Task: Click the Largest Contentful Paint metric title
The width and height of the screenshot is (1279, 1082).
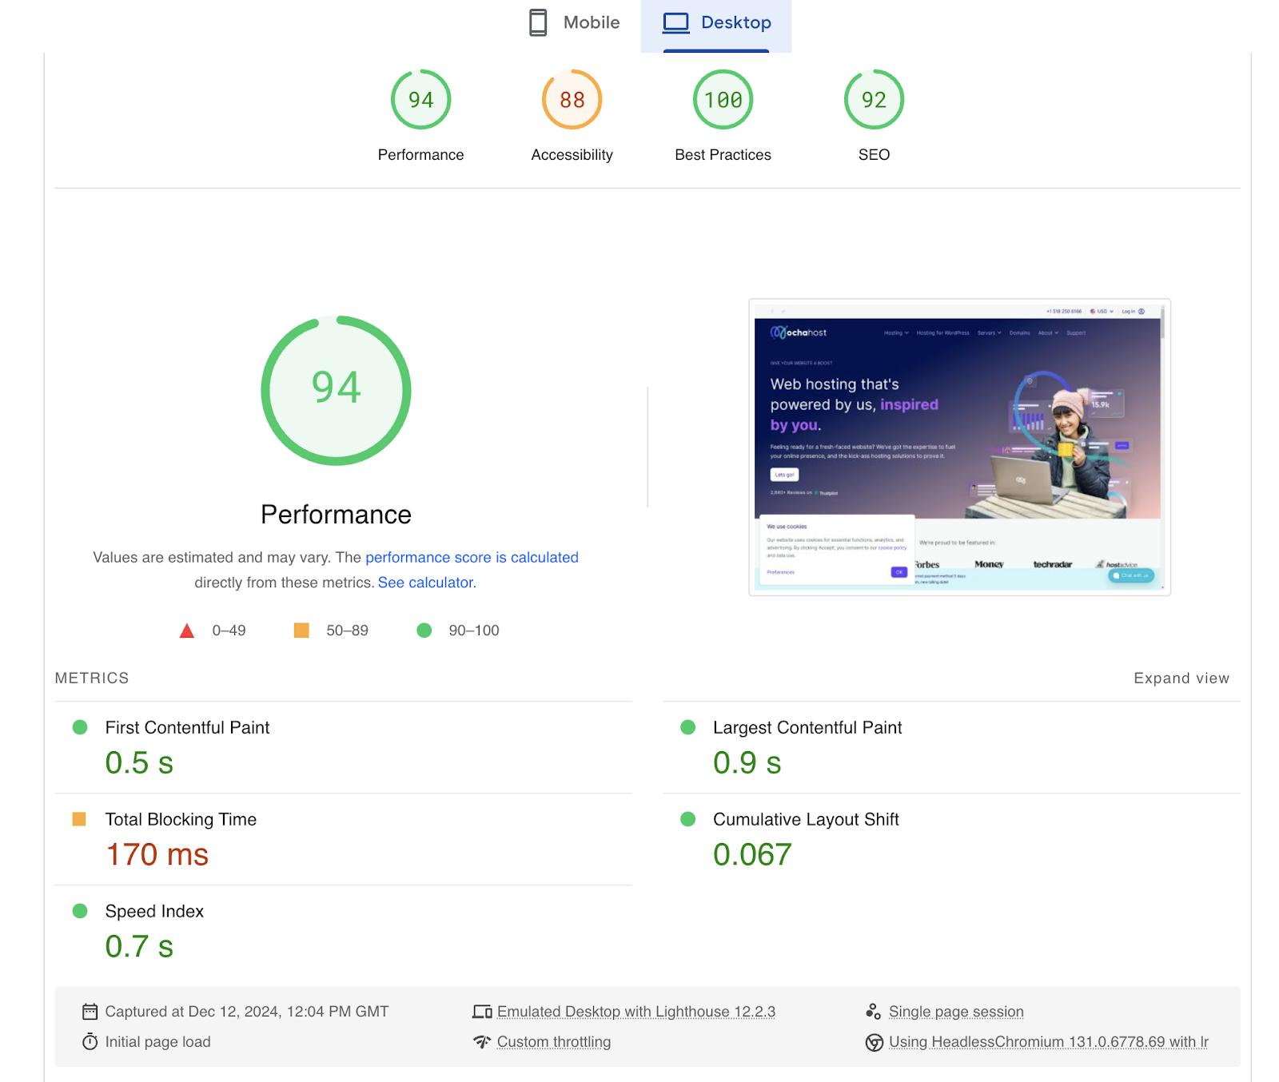Action: pos(807,728)
